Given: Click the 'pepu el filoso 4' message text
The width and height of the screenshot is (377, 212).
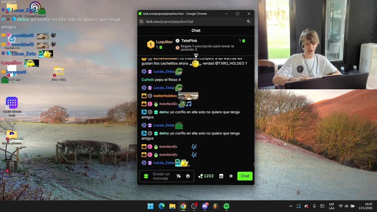Looking at the screenshot, I should pos(168,79).
